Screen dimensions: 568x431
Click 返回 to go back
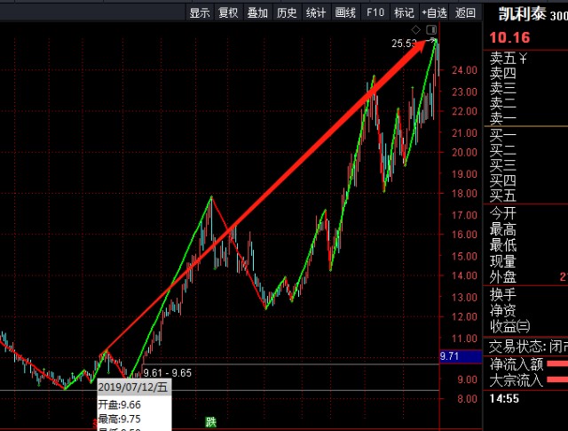coord(465,13)
